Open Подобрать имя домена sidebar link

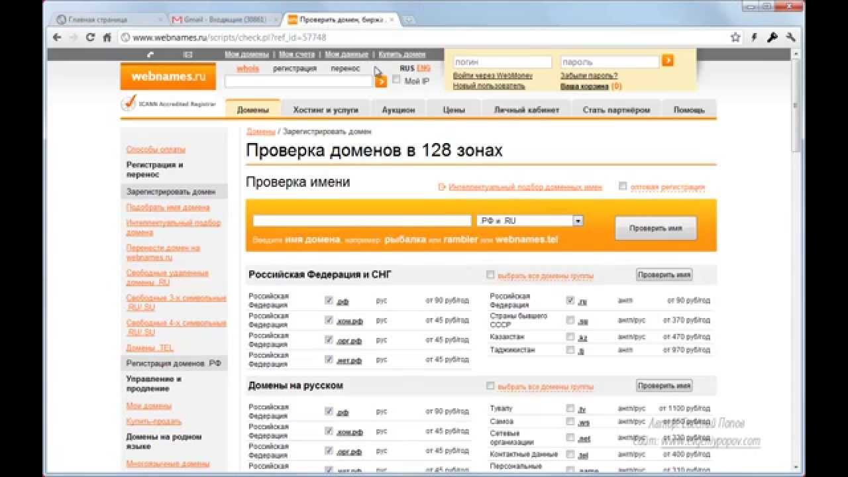click(168, 207)
